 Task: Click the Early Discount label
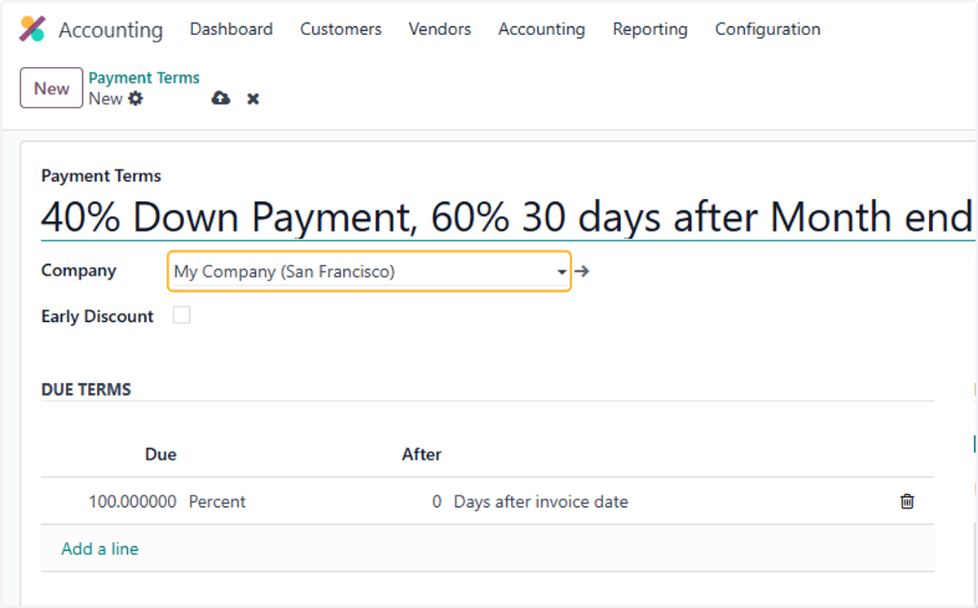point(97,316)
